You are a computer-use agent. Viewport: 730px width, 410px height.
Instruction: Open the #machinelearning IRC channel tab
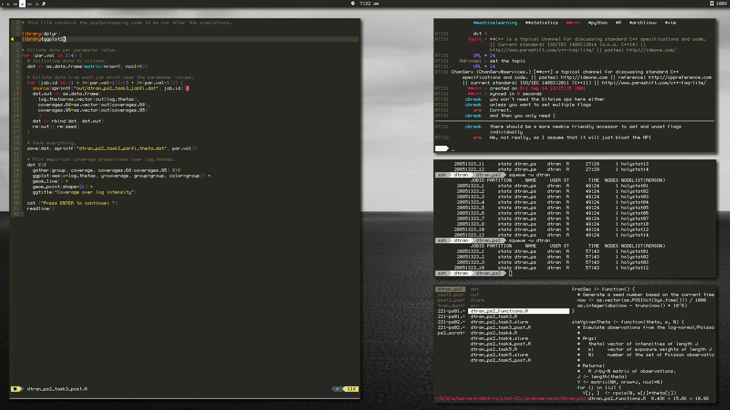click(495, 23)
